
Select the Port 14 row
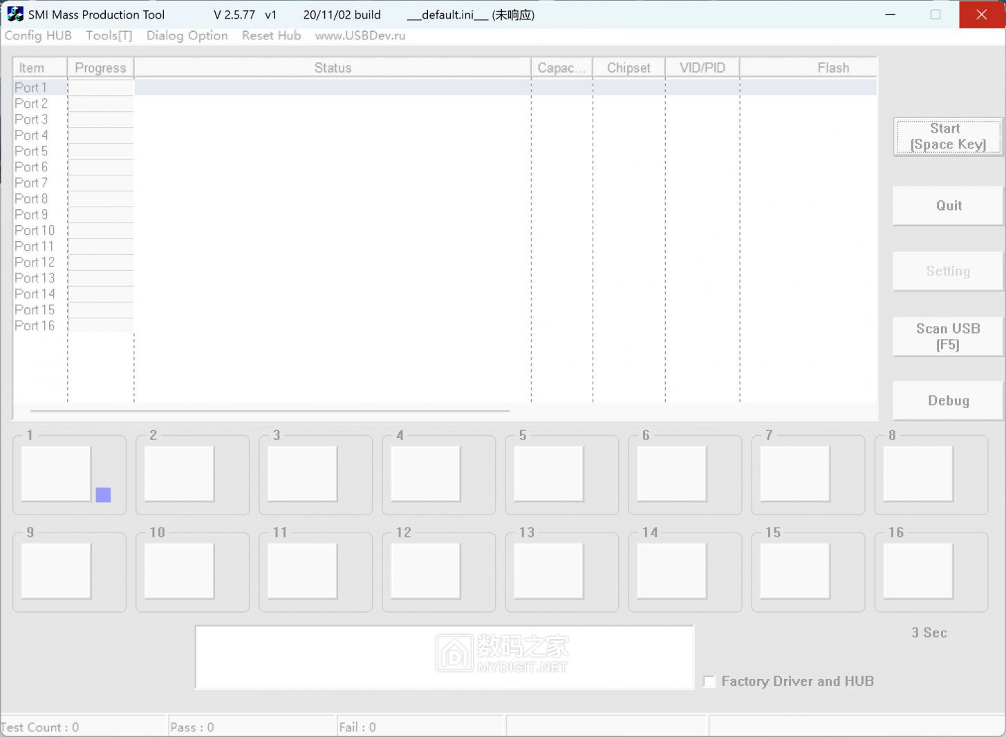(445, 294)
